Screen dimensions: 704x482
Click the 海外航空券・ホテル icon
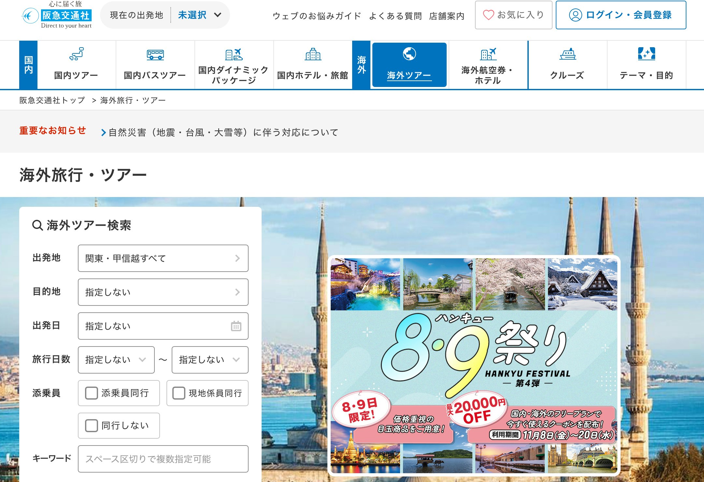tap(488, 54)
